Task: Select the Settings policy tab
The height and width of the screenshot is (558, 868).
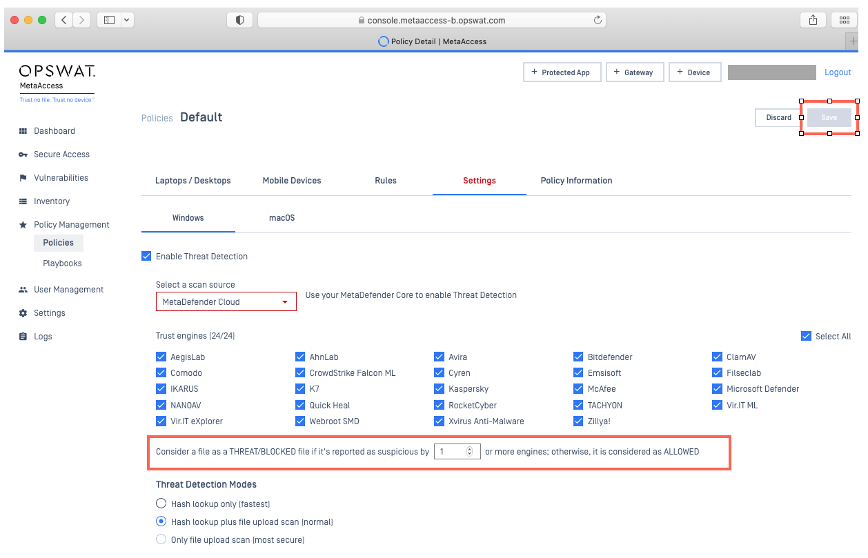Action: tap(480, 181)
